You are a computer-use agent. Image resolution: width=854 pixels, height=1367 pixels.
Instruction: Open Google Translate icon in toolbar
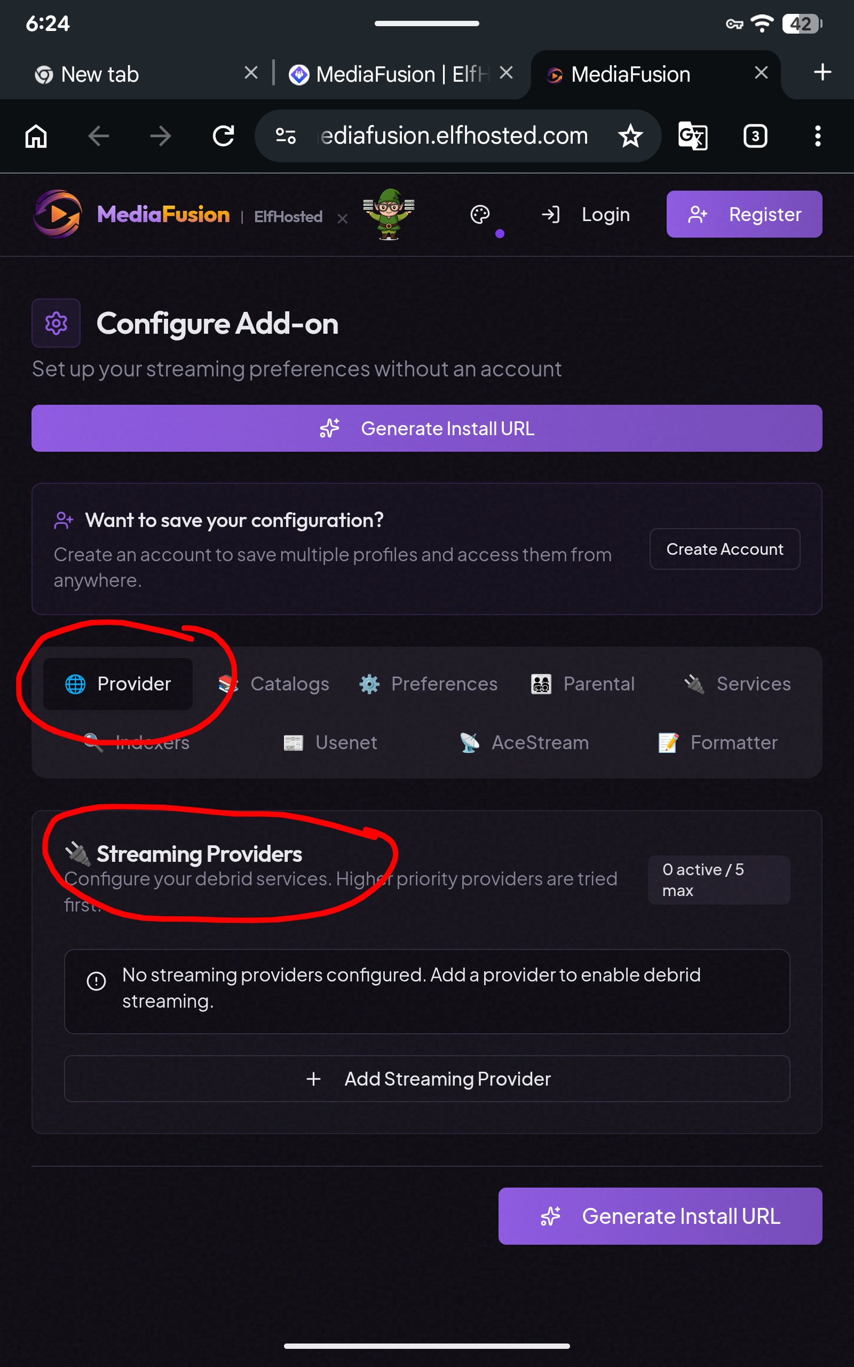(x=692, y=136)
